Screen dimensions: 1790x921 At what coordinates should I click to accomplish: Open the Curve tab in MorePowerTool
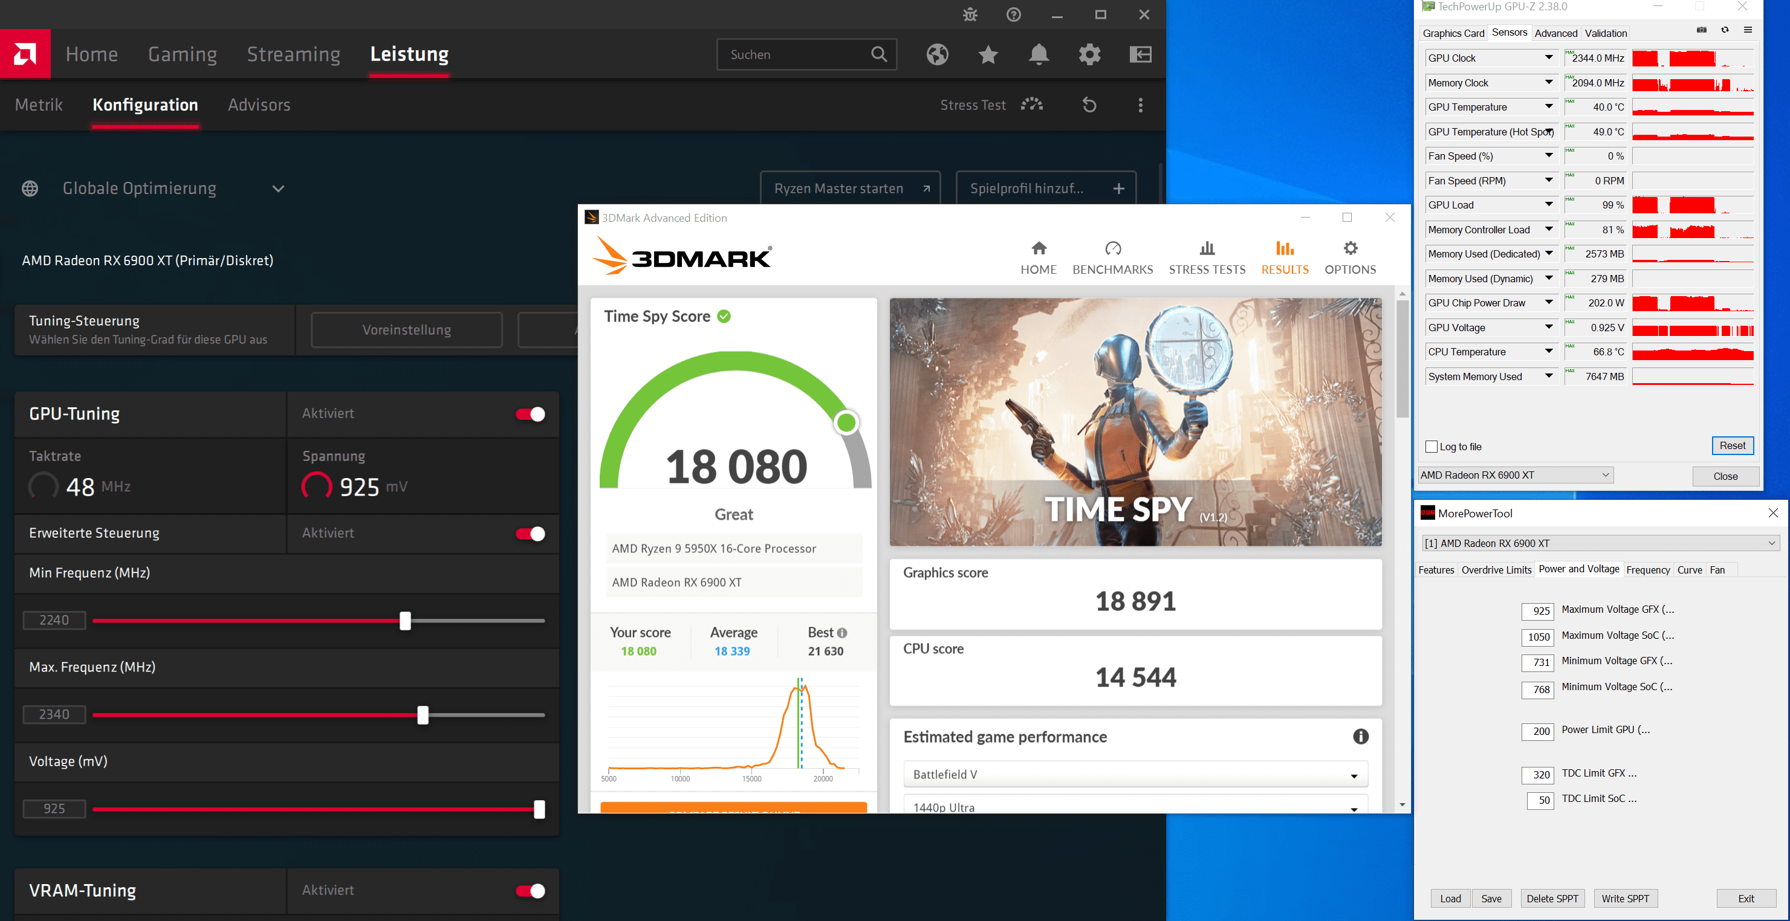1689,570
